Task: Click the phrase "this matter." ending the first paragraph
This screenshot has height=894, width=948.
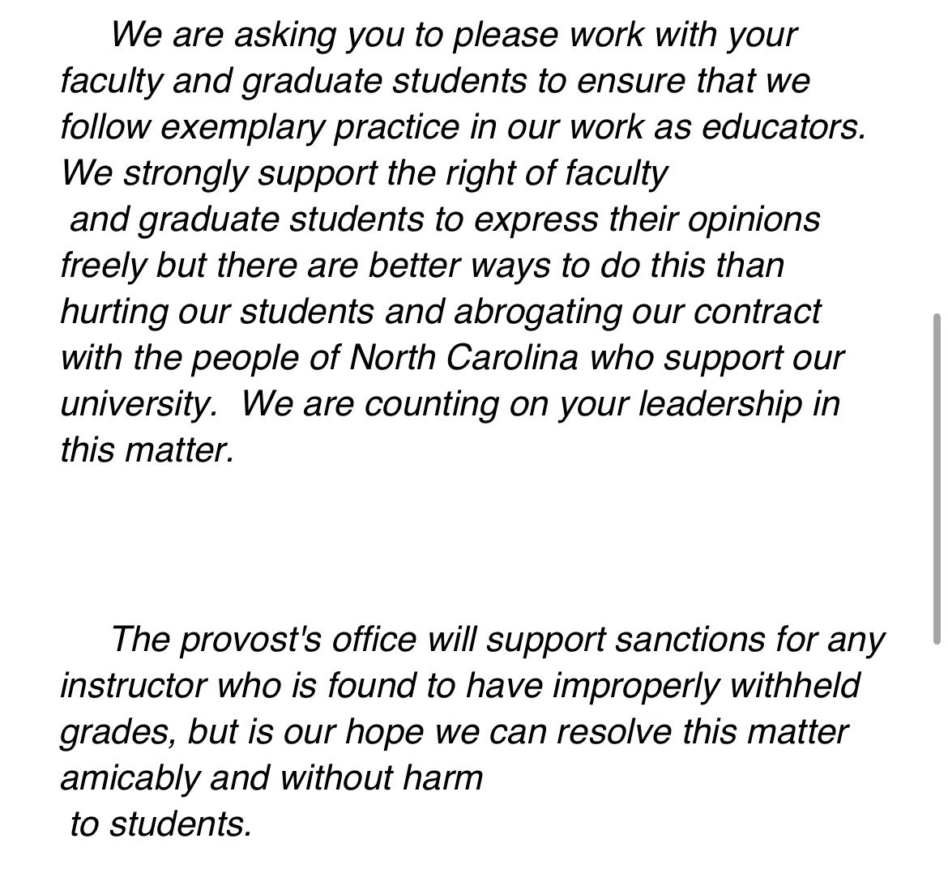Action: pos(147,450)
